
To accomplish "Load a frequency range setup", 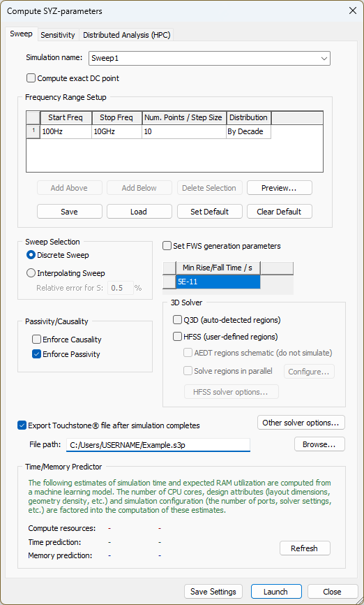I will coord(139,212).
